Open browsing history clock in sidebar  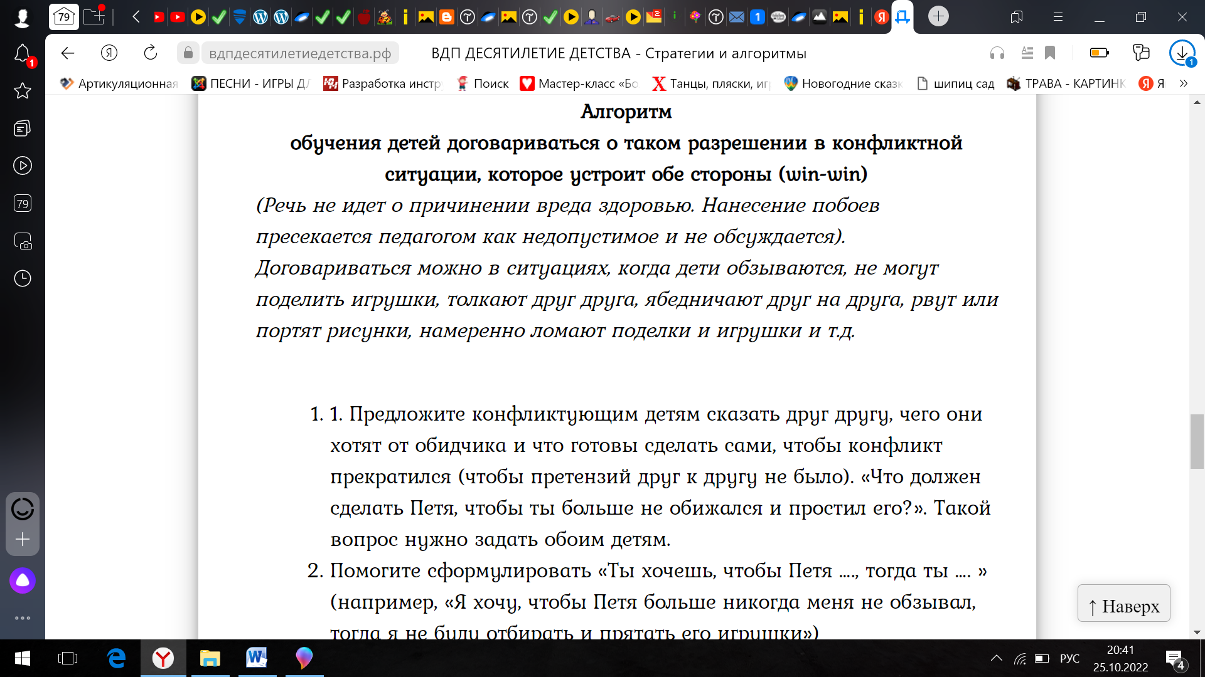[23, 278]
